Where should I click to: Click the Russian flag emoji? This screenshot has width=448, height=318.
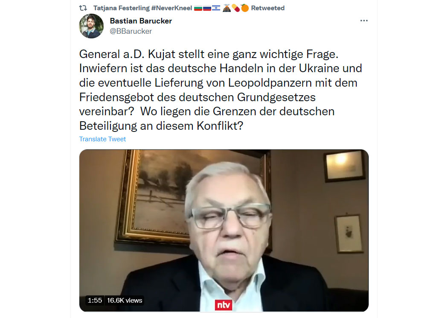pyautogui.click(x=207, y=8)
